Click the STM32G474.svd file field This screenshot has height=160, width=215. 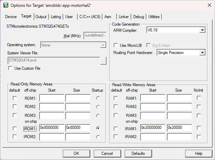(x=54, y=61)
